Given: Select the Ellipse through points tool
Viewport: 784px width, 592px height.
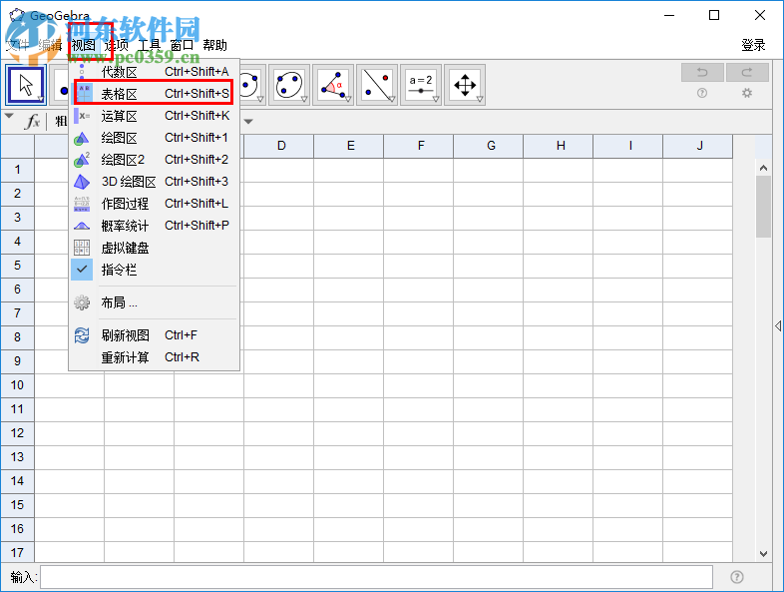Looking at the screenshot, I should (x=289, y=85).
